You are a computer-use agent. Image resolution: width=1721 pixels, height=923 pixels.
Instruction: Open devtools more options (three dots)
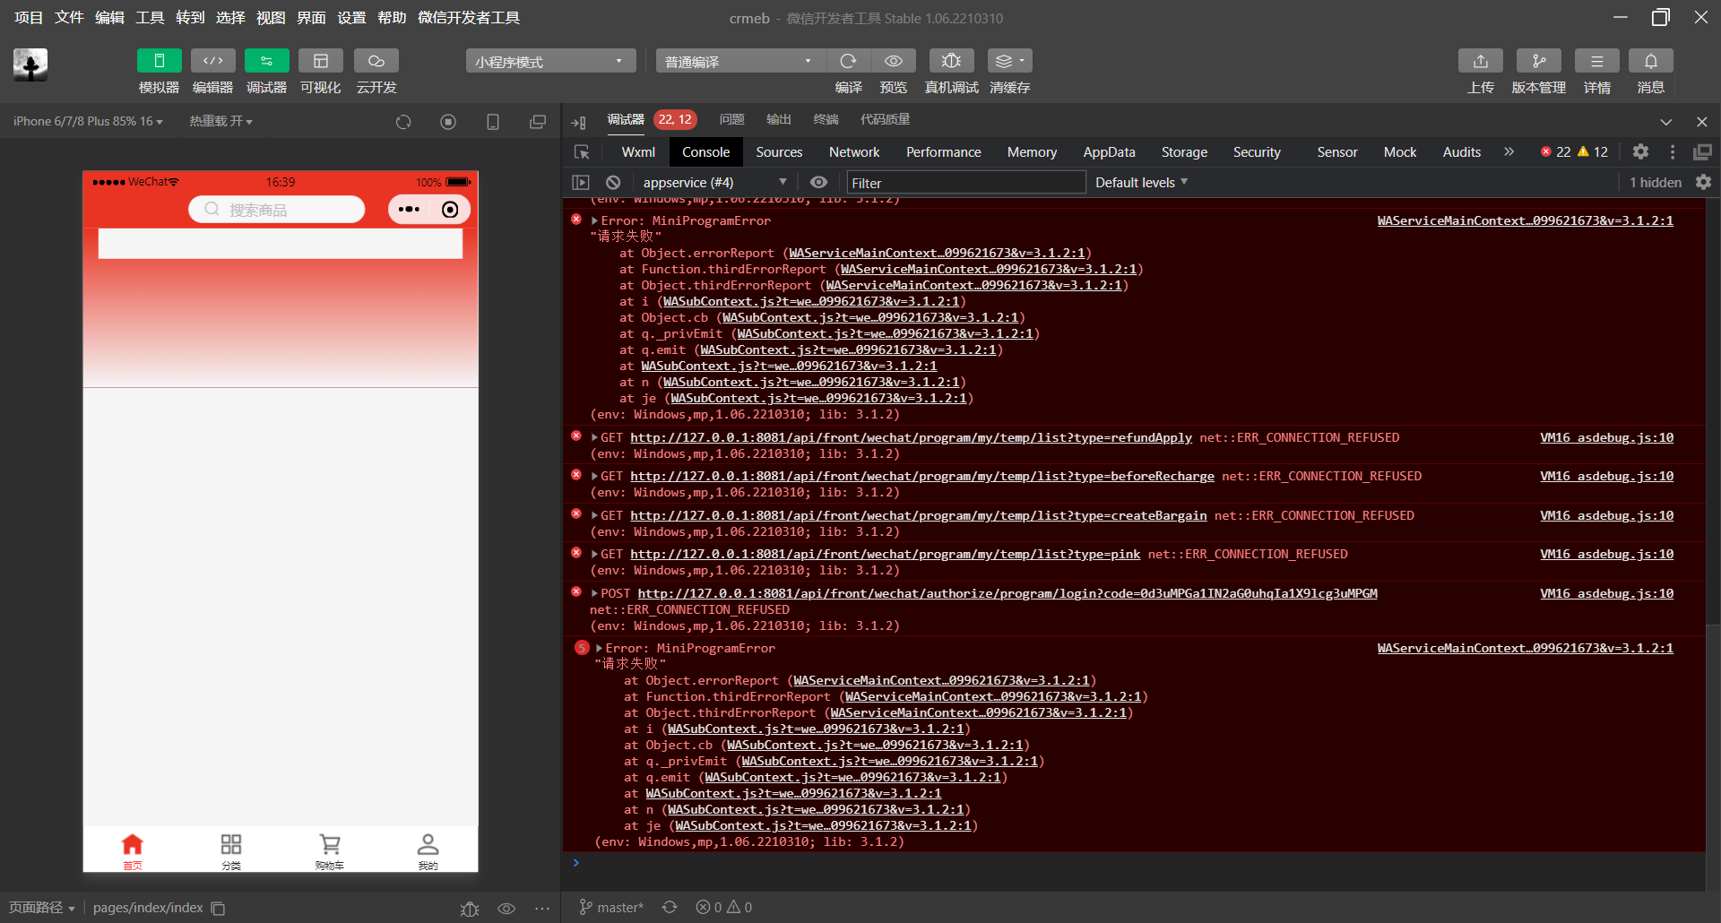pyautogui.click(x=1672, y=151)
